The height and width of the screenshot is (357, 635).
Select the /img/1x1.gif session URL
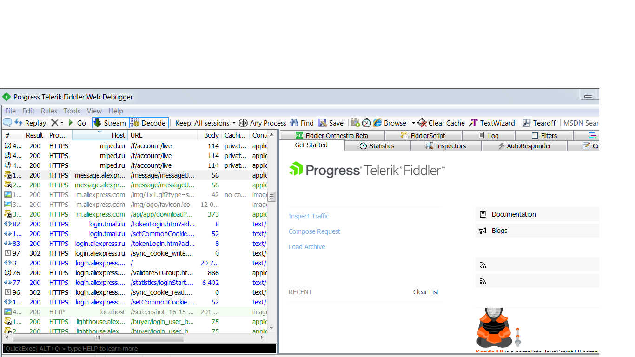tap(162, 195)
